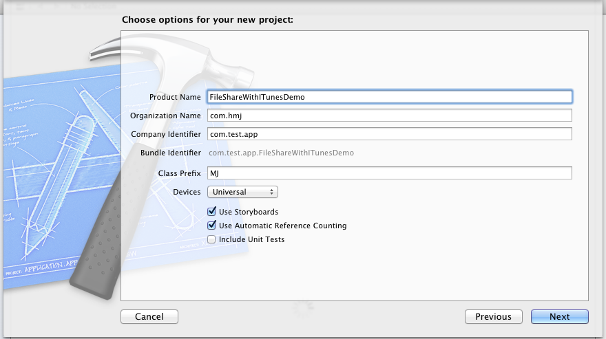Disable Use Automatic Reference Counting

click(211, 226)
